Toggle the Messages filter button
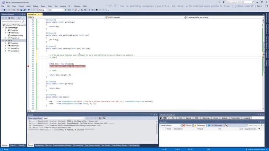269x151 pixels. [215, 125]
